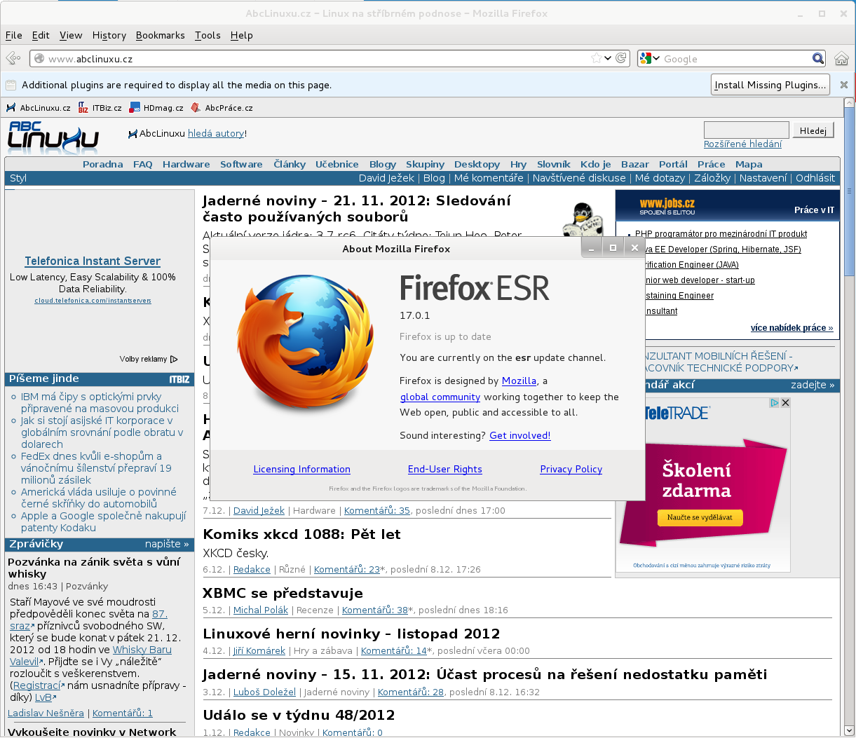
Task: Click the AdChoices triangle icon on TeleTRADE ad
Action: pyautogui.click(x=775, y=403)
